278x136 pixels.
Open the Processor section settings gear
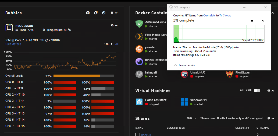(x=112, y=25)
